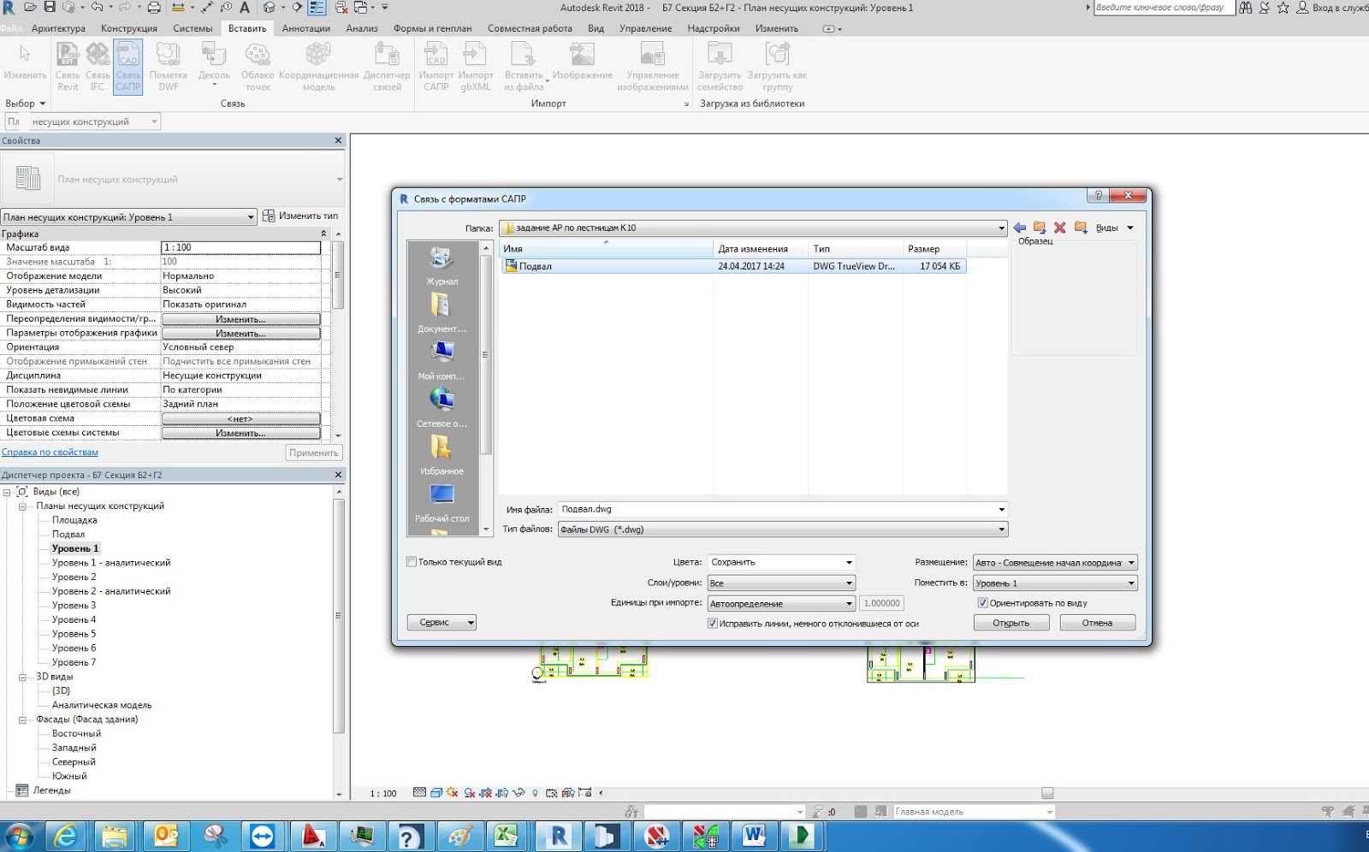This screenshot has height=852, width=1369.
Task: Open Мой компьютер in the dialog sidebar
Action: coord(442,360)
